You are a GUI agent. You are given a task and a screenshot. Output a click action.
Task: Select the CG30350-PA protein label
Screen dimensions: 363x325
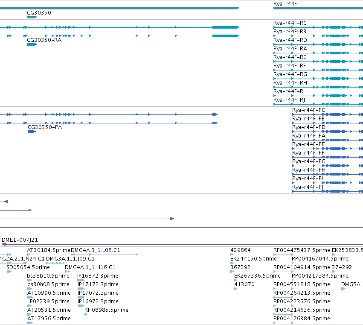[x=45, y=127]
